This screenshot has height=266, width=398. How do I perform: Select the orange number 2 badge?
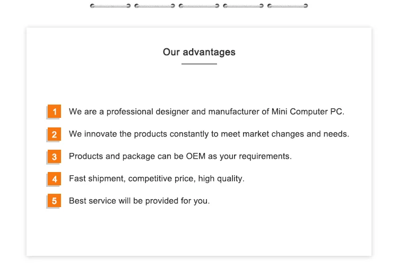coord(54,134)
